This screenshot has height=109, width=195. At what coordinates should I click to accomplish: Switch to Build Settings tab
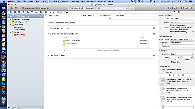pyautogui.click(x=88, y=15)
